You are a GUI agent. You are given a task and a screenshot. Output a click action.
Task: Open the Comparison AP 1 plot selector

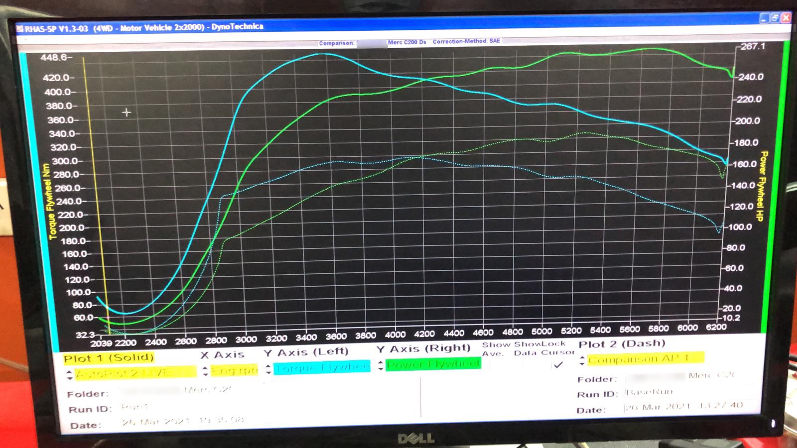(646, 358)
